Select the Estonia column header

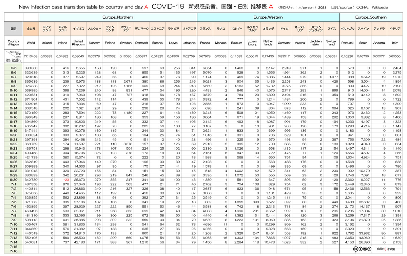click(x=157, y=43)
